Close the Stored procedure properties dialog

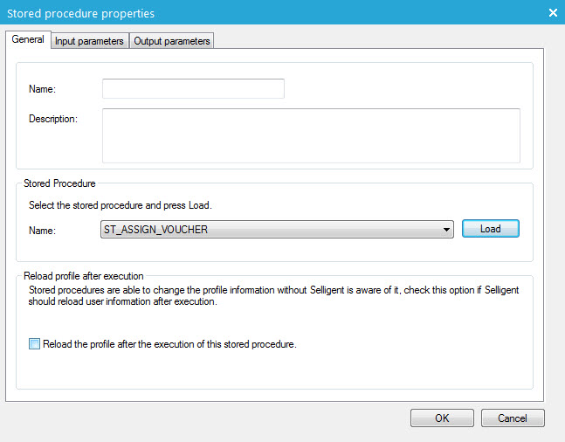(x=552, y=12)
